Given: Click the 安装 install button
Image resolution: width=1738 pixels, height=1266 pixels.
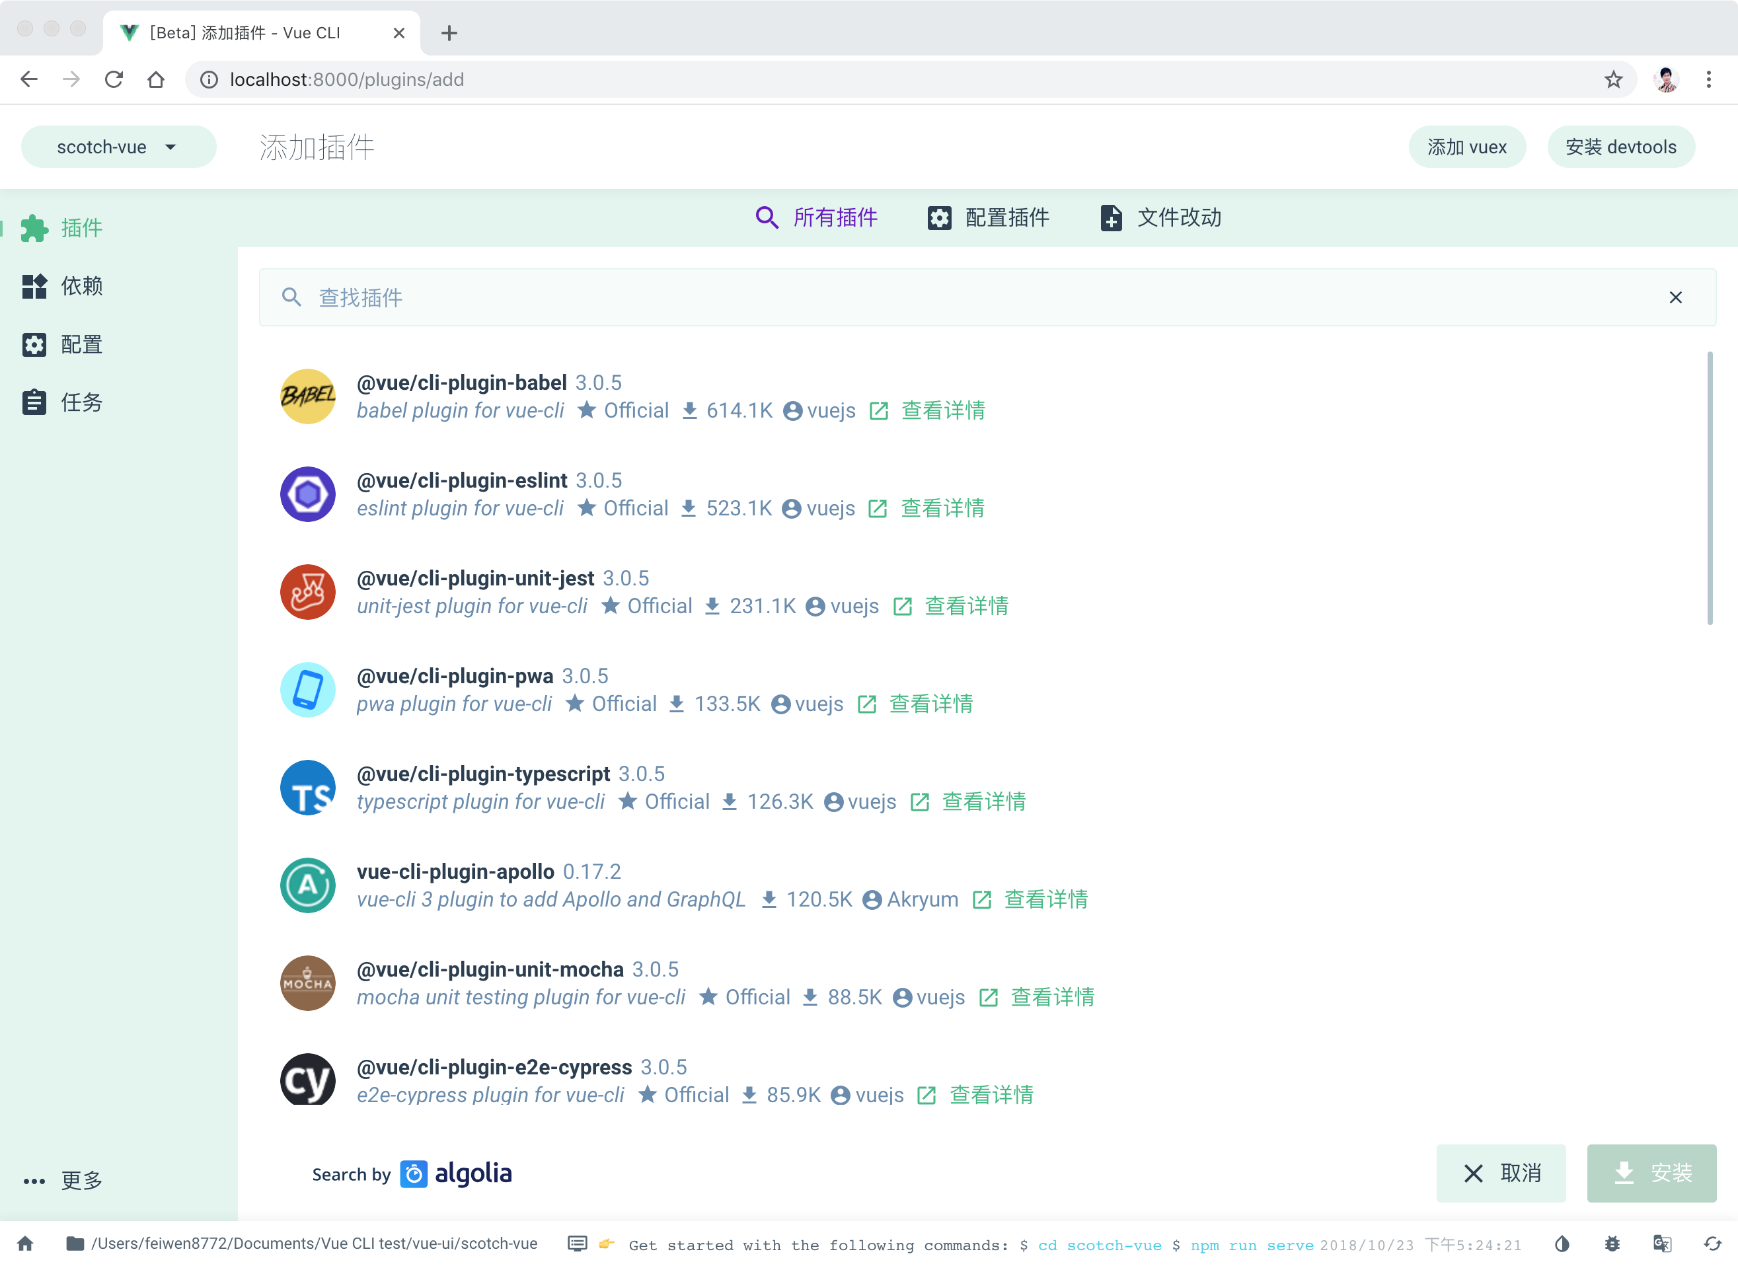Looking at the screenshot, I should [1651, 1173].
